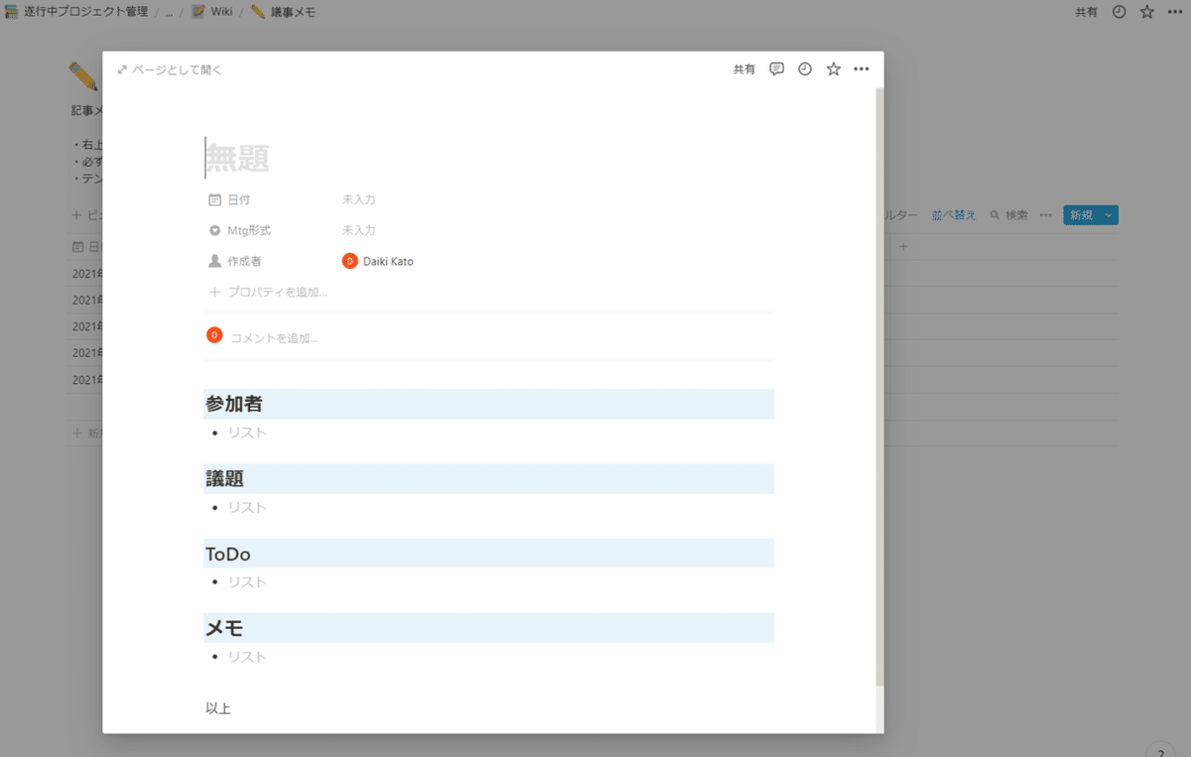Click 並べ替え in database toolbar

(954, 214)
